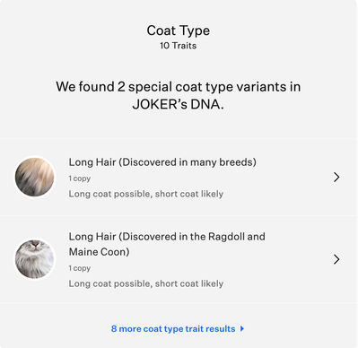Click '1 copy' under the many breeds variant
The image size is (358, 348).
coord(80,178)
